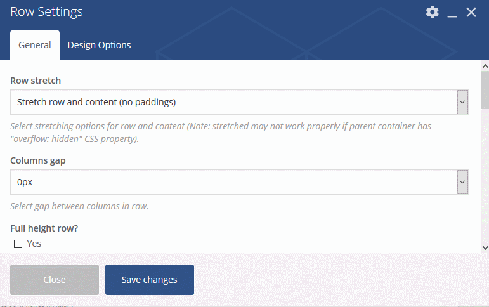The image size is (489, 307).
Task: Click the scrollbar down arrow
Action: click(x=485, y=248)
